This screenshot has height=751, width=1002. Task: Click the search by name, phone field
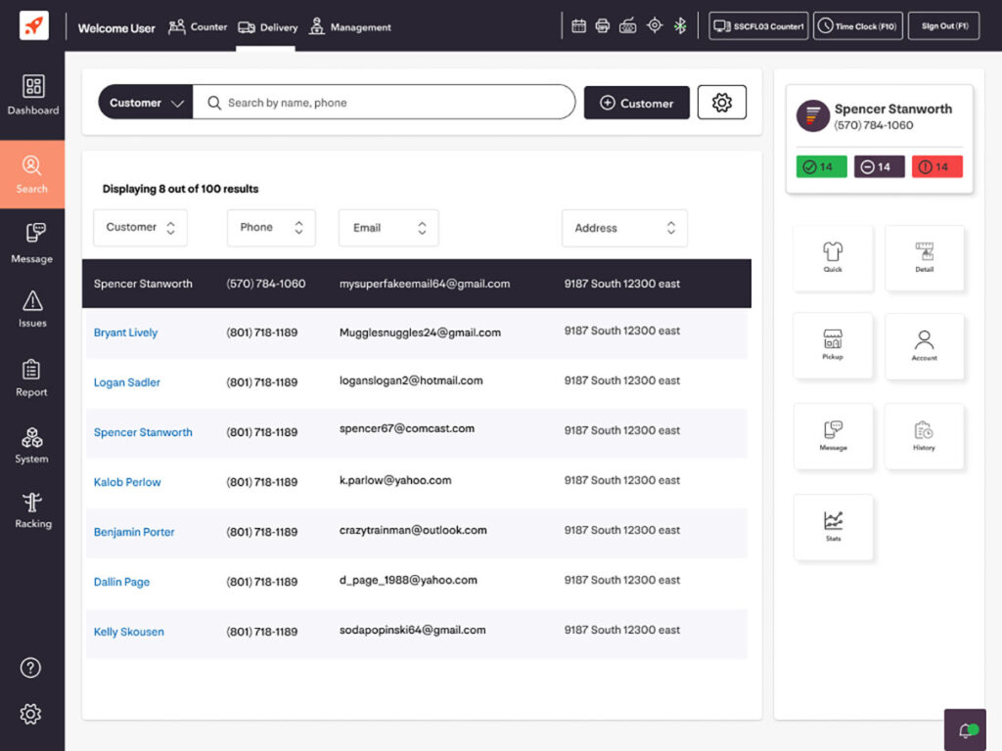[391, 103]
